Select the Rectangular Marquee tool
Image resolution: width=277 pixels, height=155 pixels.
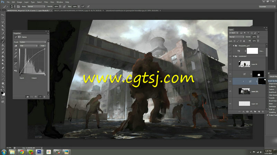click(x=3, y=19)
